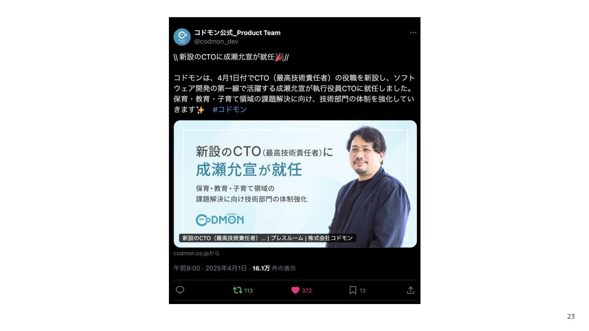This screenshot has height=331, width=589.
Task: Click the コドモン公式_Product Team display name
Action: (237, 33)
